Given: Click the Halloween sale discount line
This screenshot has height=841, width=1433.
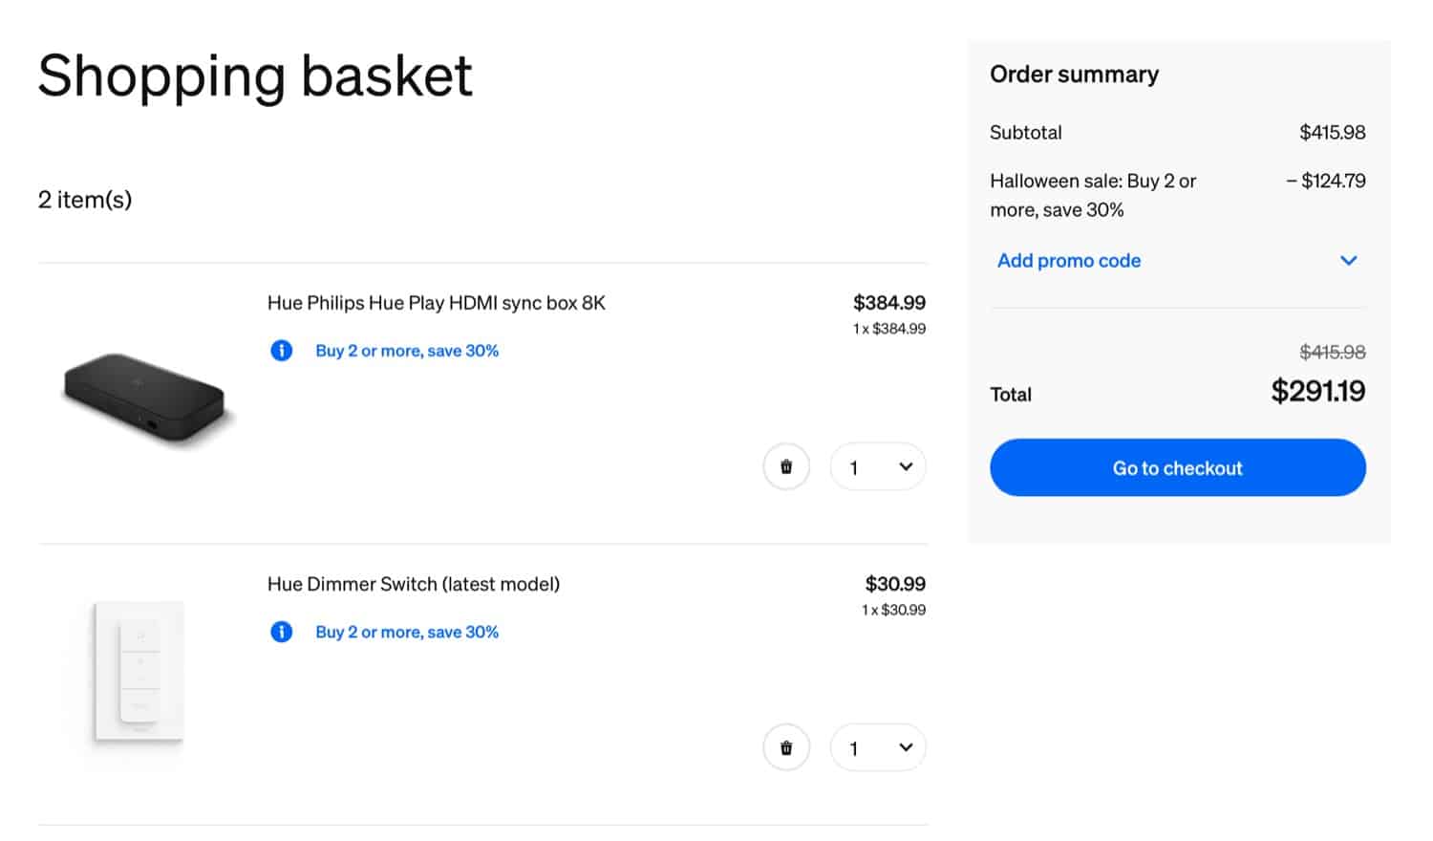Looking at the screenshot, I should click(1093, 195).
